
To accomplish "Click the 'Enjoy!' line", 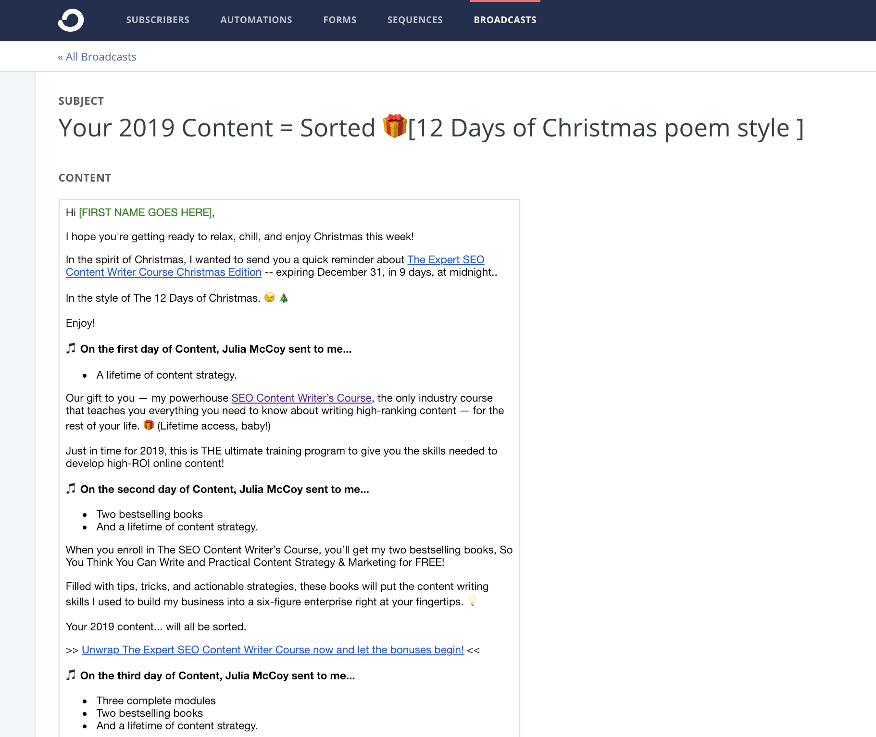I will coord(80,323).
